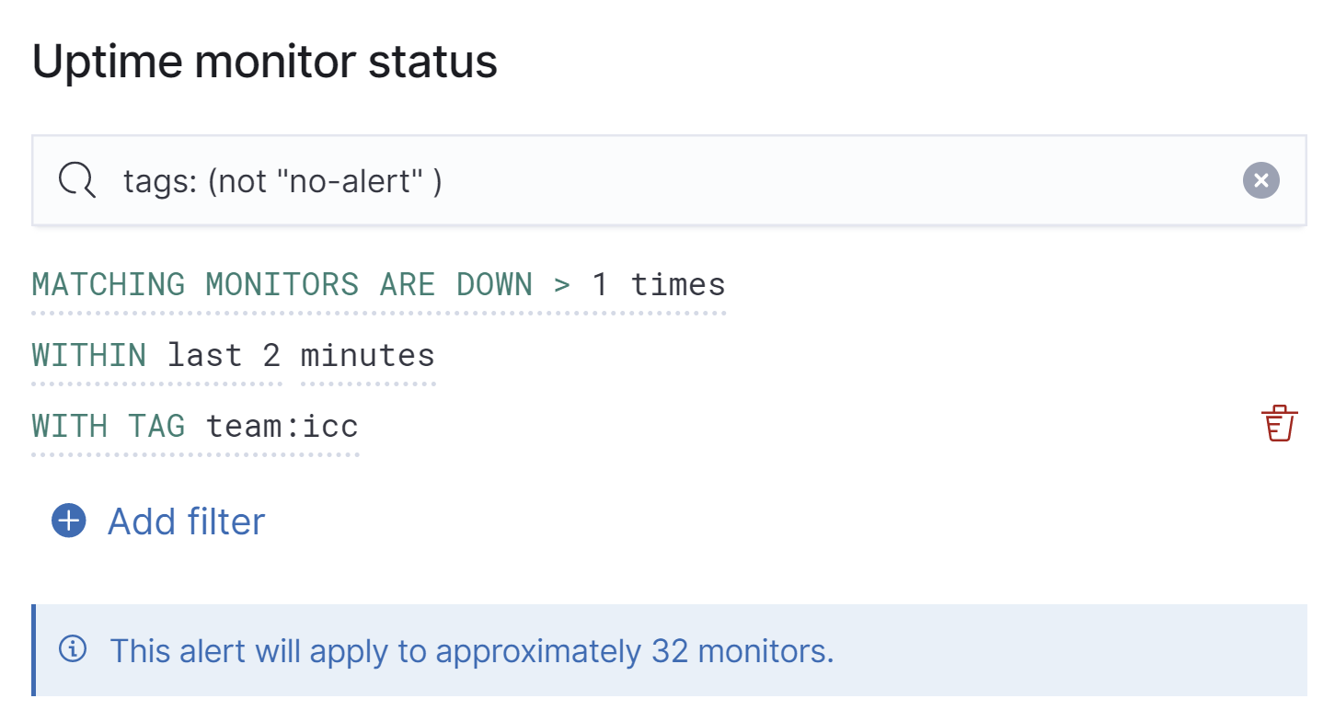Viewport: 1335px width, 710px height.
Task: Clear the tags query with X button
Action: (1260, 181)
